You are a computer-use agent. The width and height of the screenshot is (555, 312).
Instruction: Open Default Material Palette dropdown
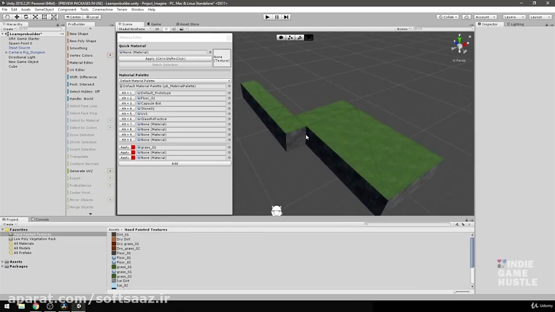pos(175,81)
